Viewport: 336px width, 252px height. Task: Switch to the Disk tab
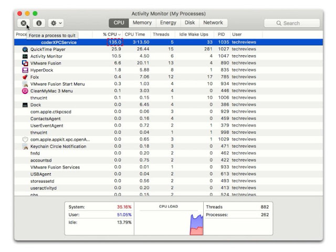pos(190,23)
